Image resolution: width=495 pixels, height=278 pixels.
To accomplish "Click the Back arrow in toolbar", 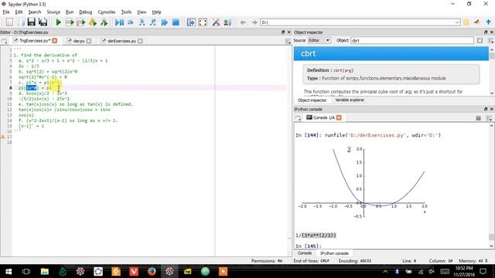I will pos(243,22).
